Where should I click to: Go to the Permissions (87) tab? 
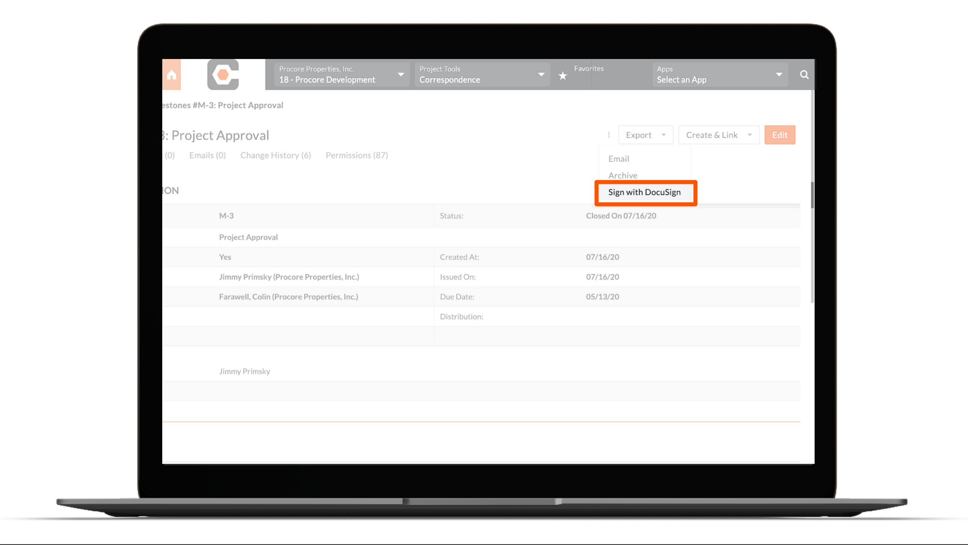point(357,155)
